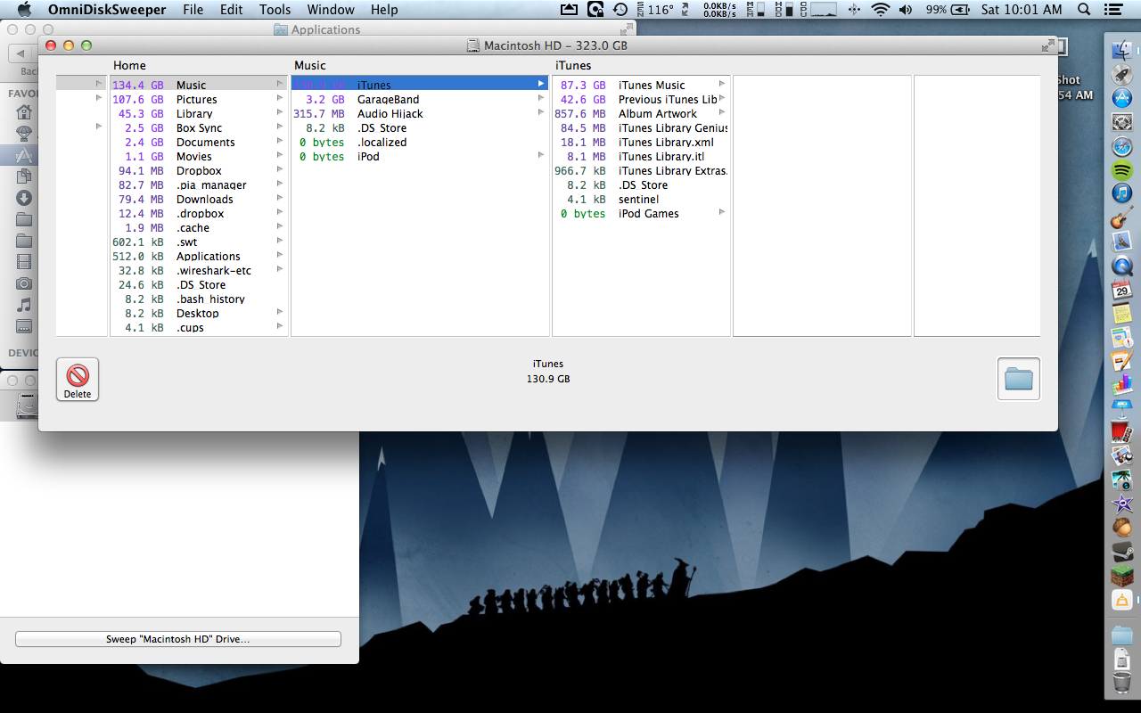Click the Delete button icon
Viewport: 1141px width, 713px height.
(x=78, y=379)
